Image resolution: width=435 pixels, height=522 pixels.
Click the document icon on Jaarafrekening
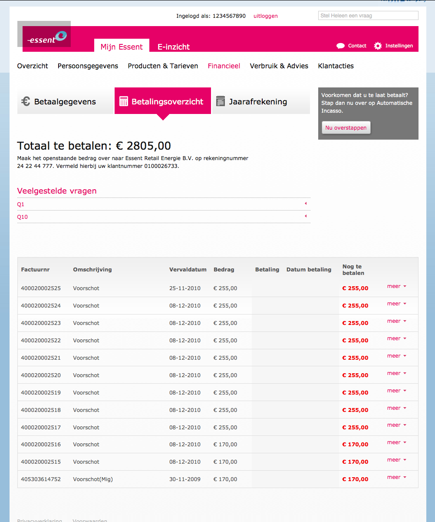point(221,101)
